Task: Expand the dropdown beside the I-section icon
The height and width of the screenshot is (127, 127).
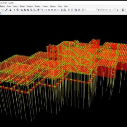Action: pyautogui.click(x=120, y=10)
